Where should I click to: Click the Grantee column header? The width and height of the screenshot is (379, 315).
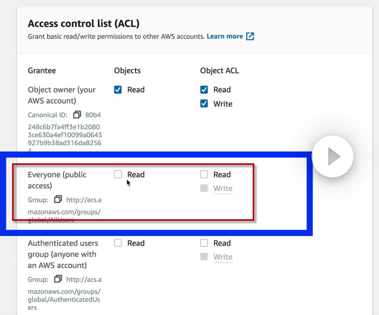(42, 70)
